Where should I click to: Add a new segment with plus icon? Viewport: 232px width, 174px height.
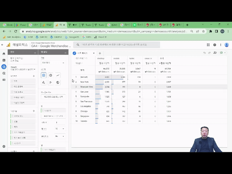click(x=34, y=76)
